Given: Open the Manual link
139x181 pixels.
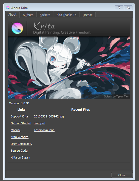Looking at the screenshot, I should [x=15, y=130].
